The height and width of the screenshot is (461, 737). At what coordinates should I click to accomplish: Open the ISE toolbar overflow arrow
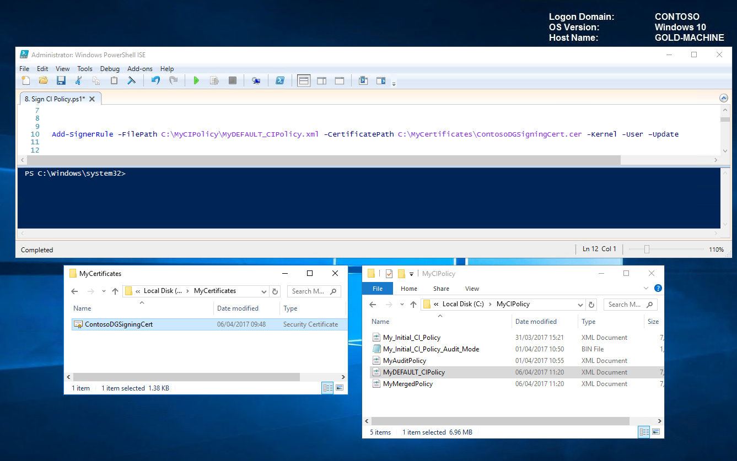pos(394,84)
